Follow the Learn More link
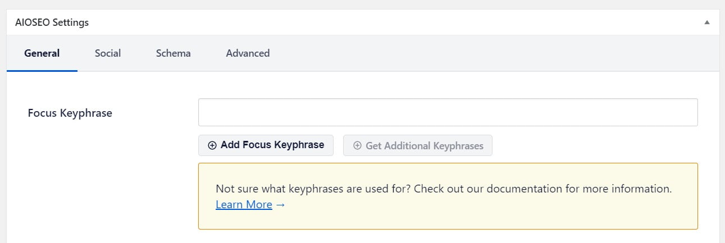Viewport: 725px width, 243px height. tap(244, 205)
